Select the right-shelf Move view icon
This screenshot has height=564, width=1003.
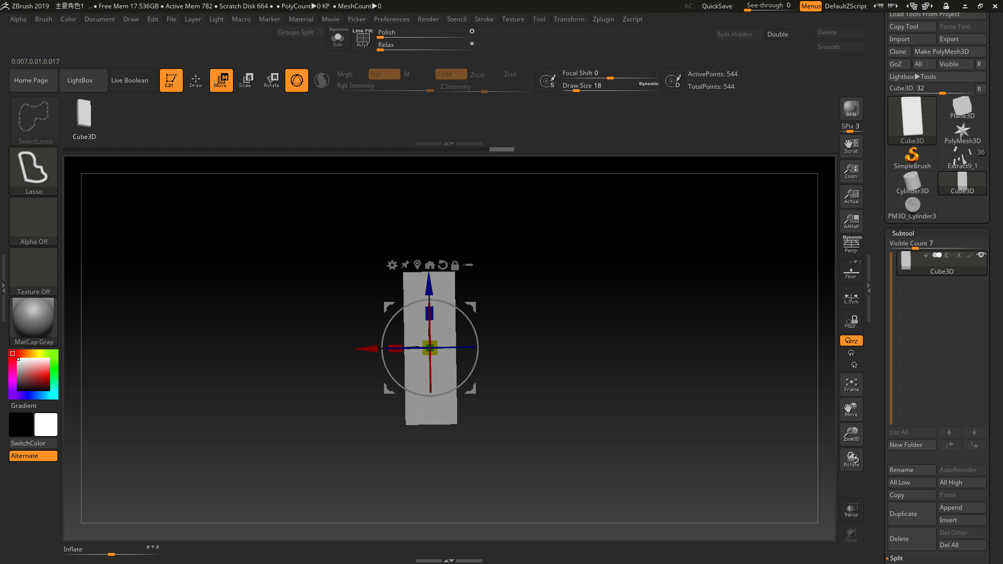tap(851, 409)
